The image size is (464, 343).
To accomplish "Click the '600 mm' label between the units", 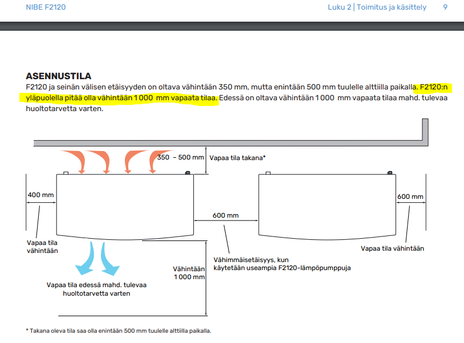I will point(226,215).
